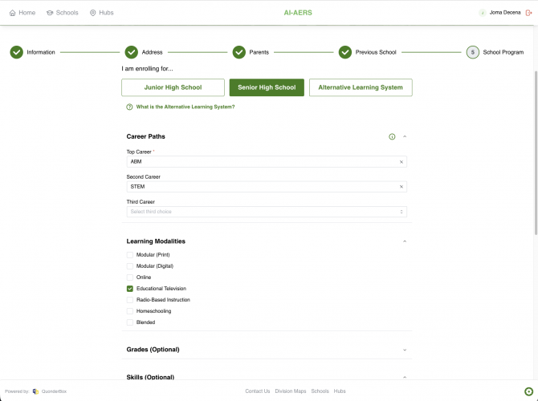Viewport: 538px width, 401px height.
Task: Toggle the Skills (Optional) section chevron
Action: tap(405, 378)
